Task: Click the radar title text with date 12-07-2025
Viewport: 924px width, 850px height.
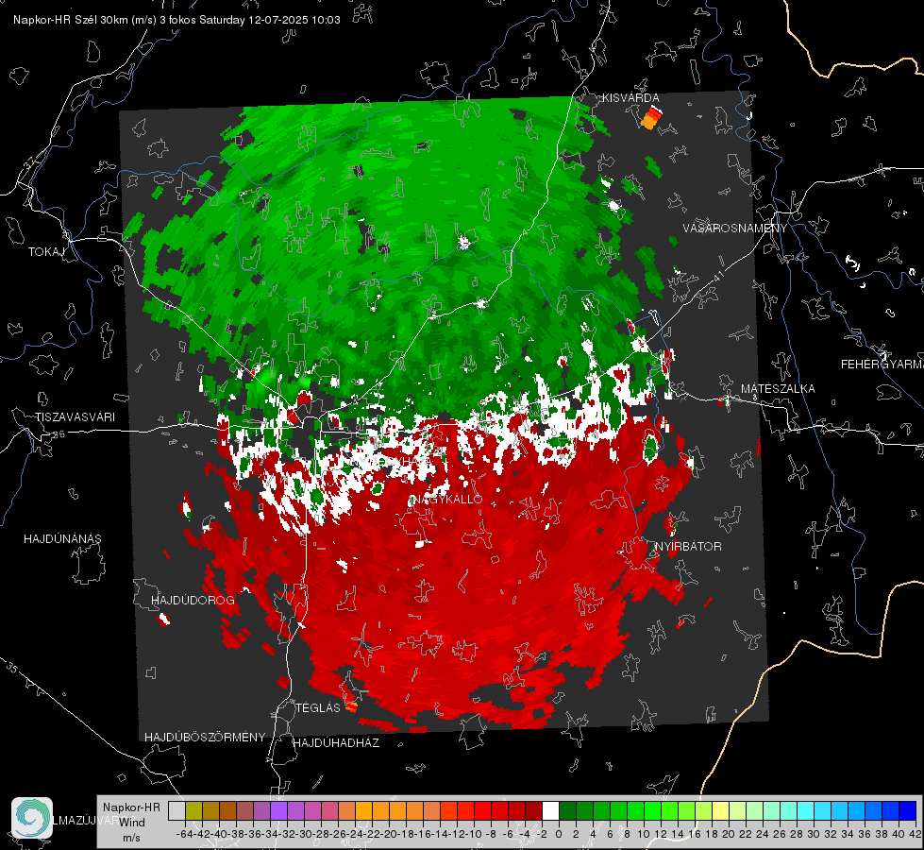Action: (176, 20)
